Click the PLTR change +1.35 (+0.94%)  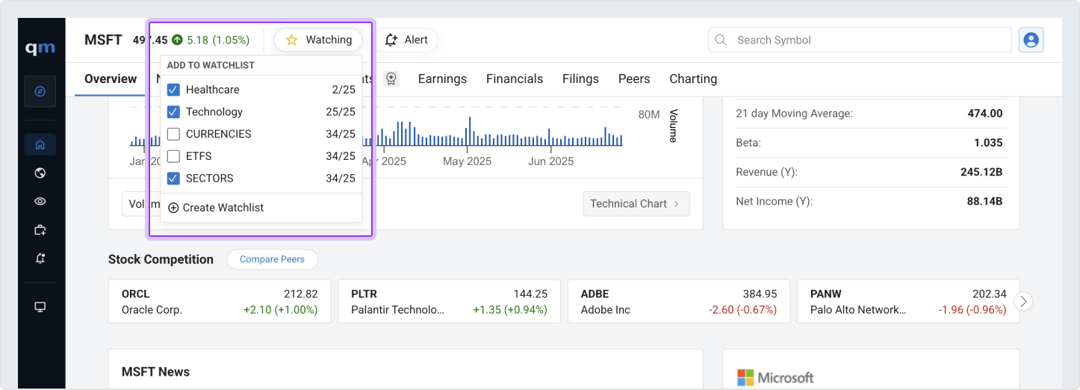pyautogui.click(x=510, y=309)
